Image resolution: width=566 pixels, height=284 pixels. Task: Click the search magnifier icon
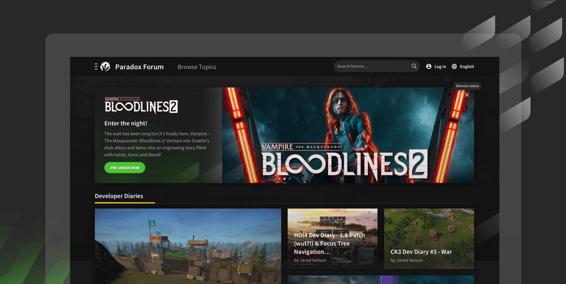(414, 66)
